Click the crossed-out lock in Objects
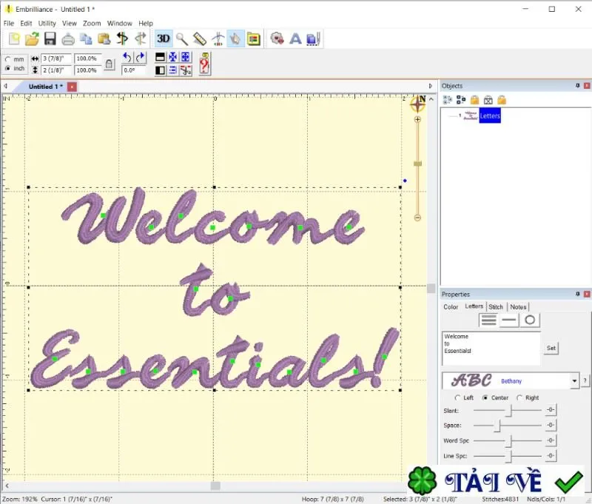 tap(488, 100)
